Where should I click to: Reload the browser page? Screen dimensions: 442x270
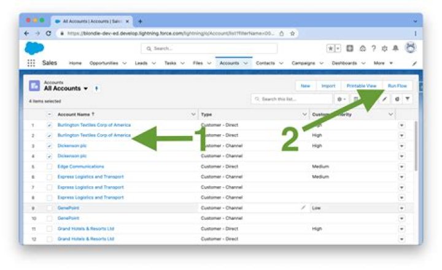[x=48, y=34]
